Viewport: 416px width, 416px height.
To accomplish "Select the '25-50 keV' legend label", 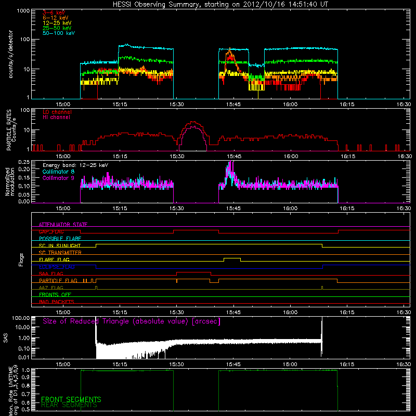I will (x=57, y=28).
